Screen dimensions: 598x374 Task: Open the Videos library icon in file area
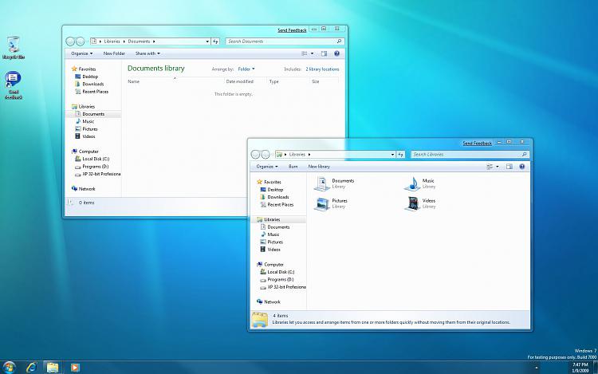pos(412,203)
